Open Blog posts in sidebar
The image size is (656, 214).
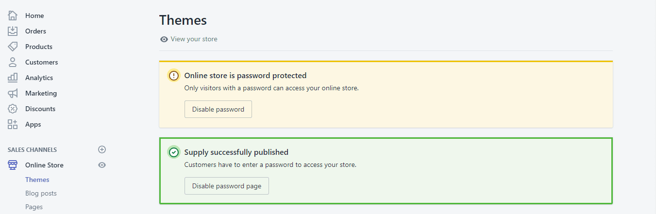[x=41, y=193]
